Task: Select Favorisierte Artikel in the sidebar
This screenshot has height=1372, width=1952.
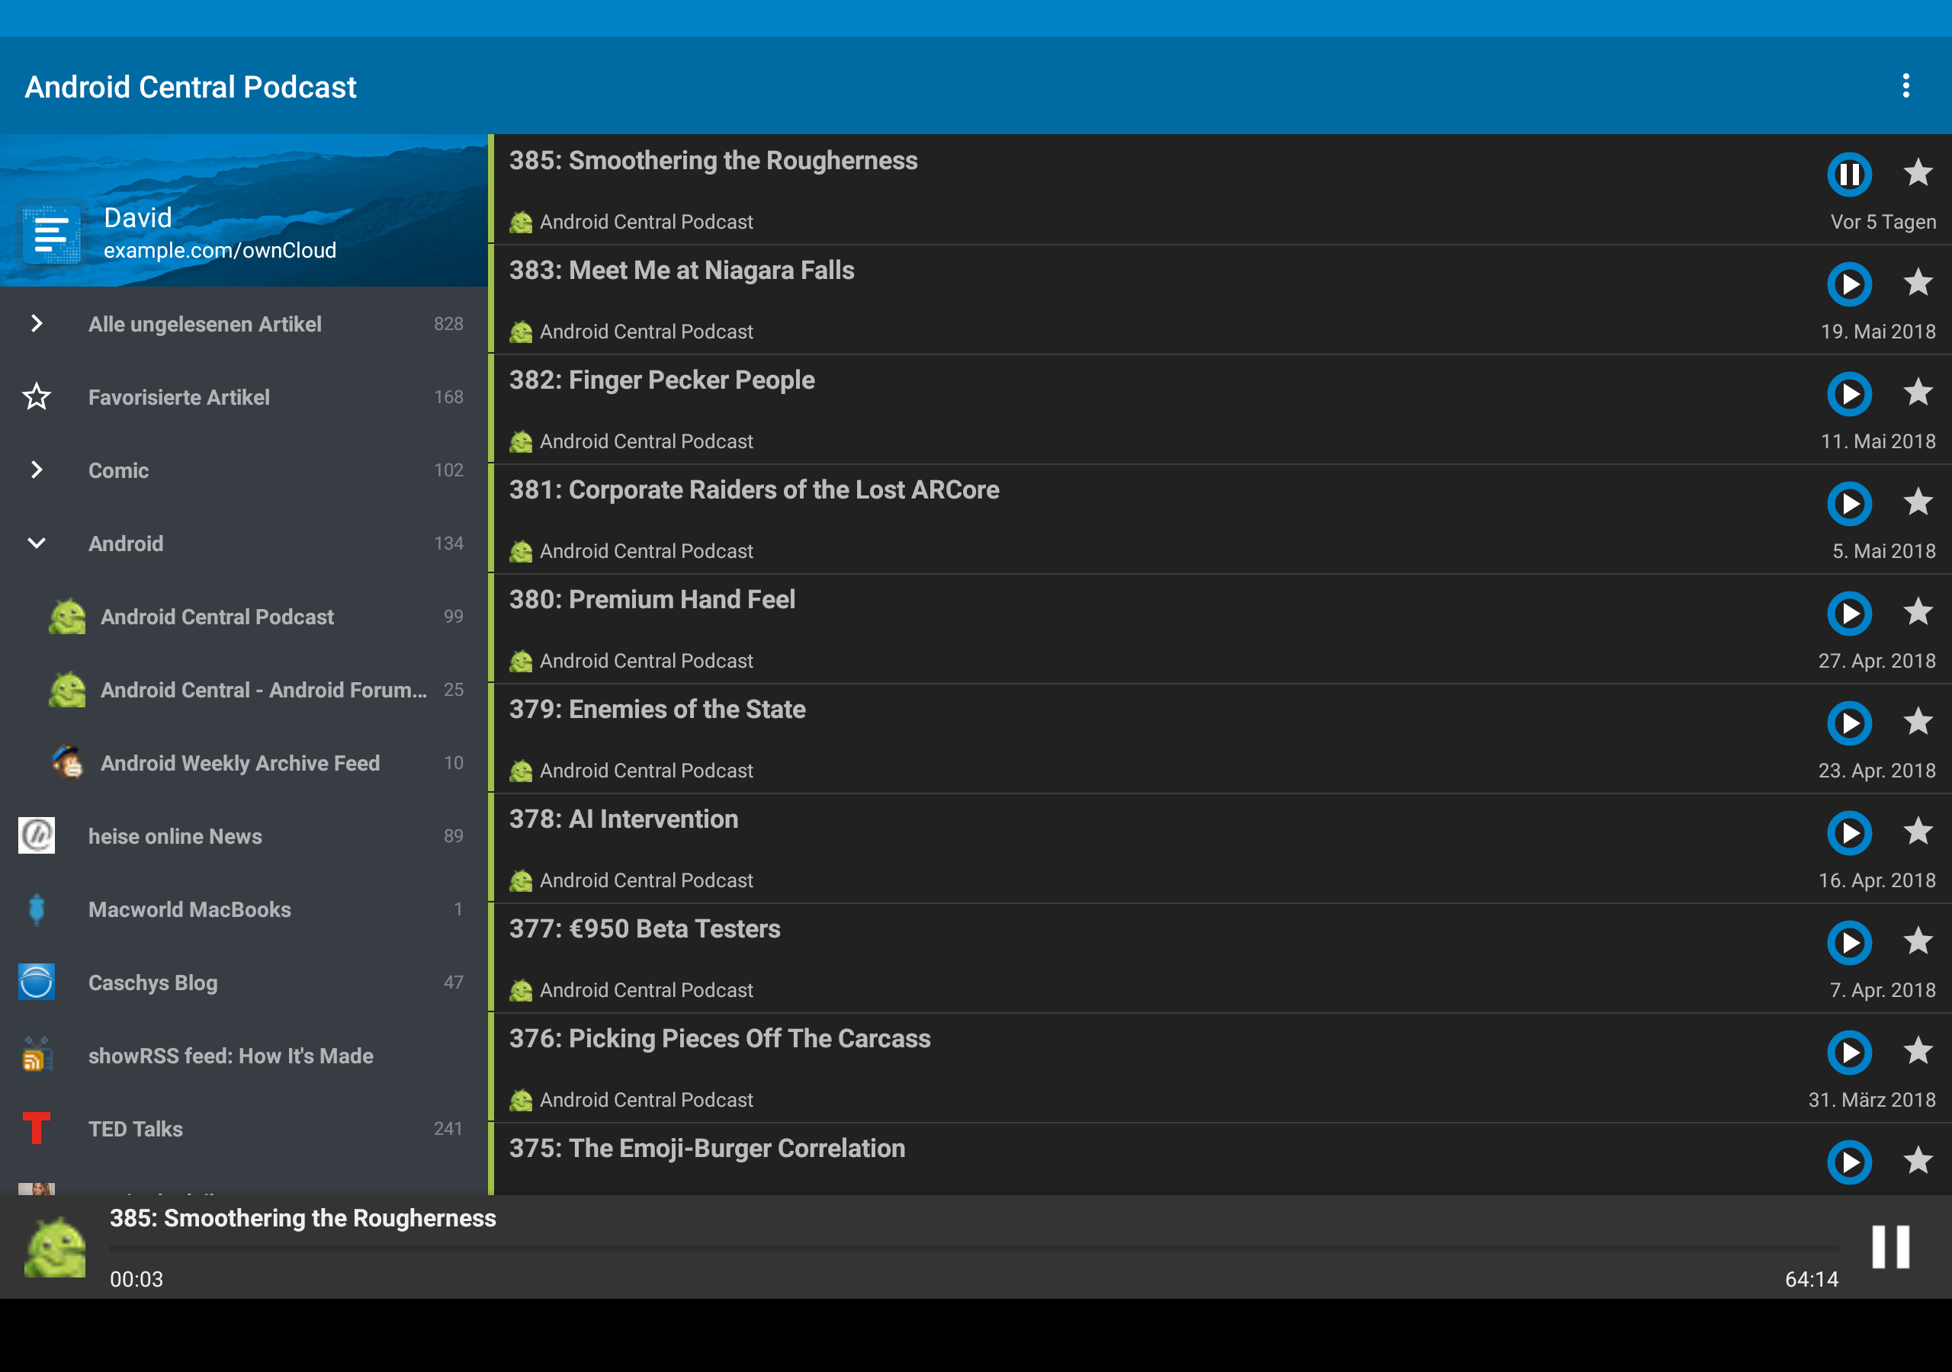Action: pyautogui.click(x=178, y=397)
